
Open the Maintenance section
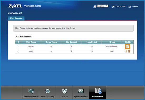98,93
